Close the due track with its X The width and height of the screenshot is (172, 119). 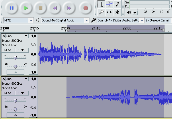(x=3, y=79)
